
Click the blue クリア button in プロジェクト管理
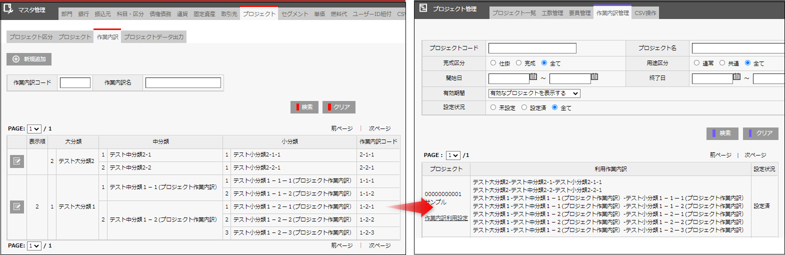pos(760,133)
